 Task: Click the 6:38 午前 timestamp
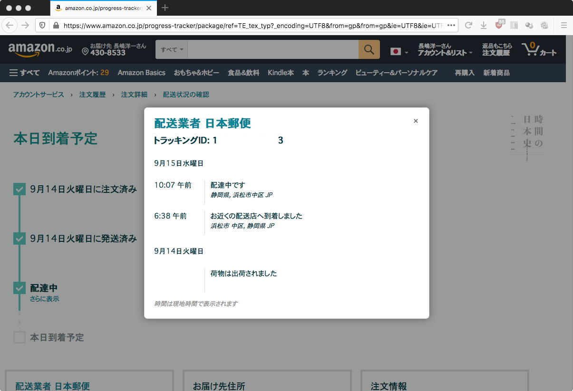170,216
